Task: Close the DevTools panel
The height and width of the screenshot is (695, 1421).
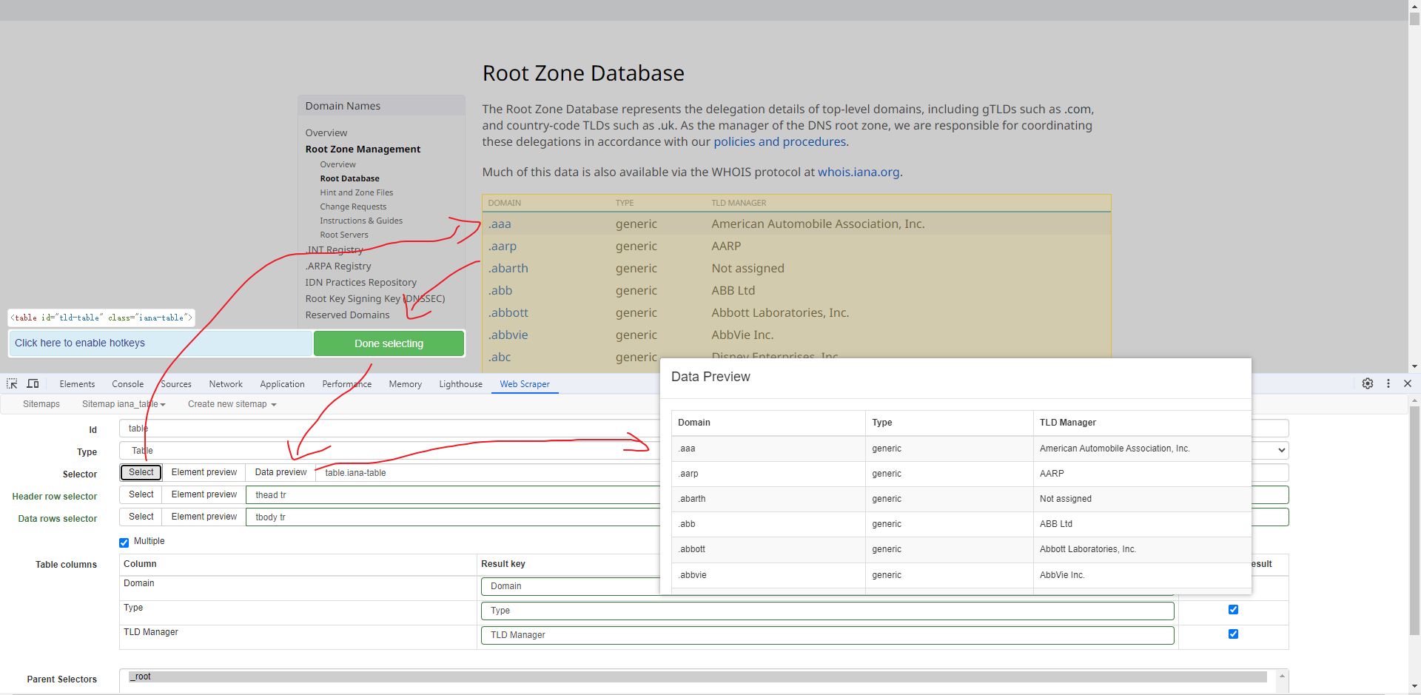Action: [1408, 383]
